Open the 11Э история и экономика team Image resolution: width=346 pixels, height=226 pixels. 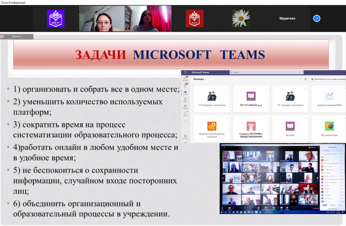coord(212,99)
